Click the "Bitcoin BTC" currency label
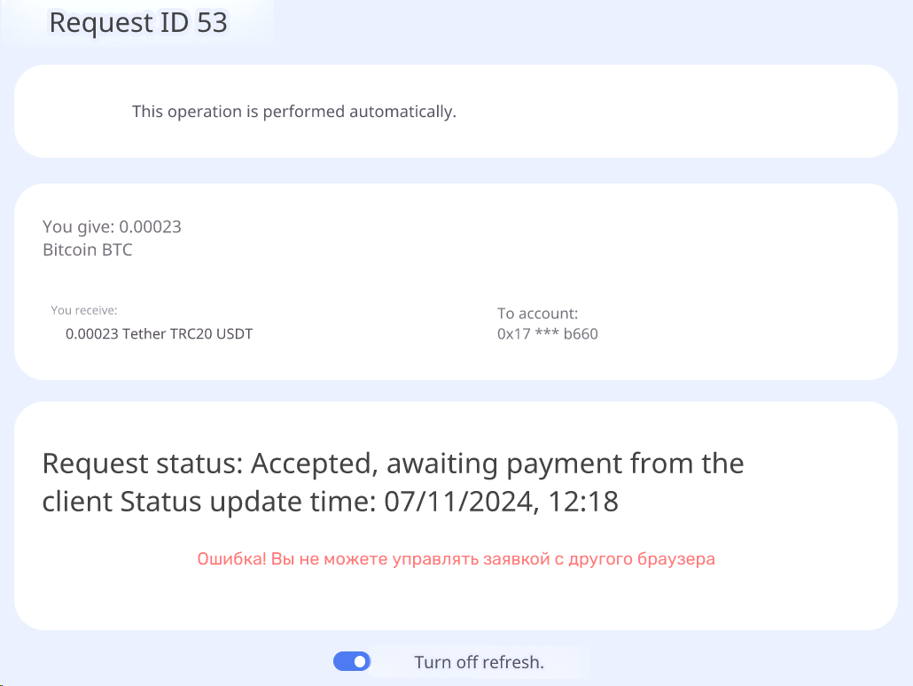 (88, 250)
